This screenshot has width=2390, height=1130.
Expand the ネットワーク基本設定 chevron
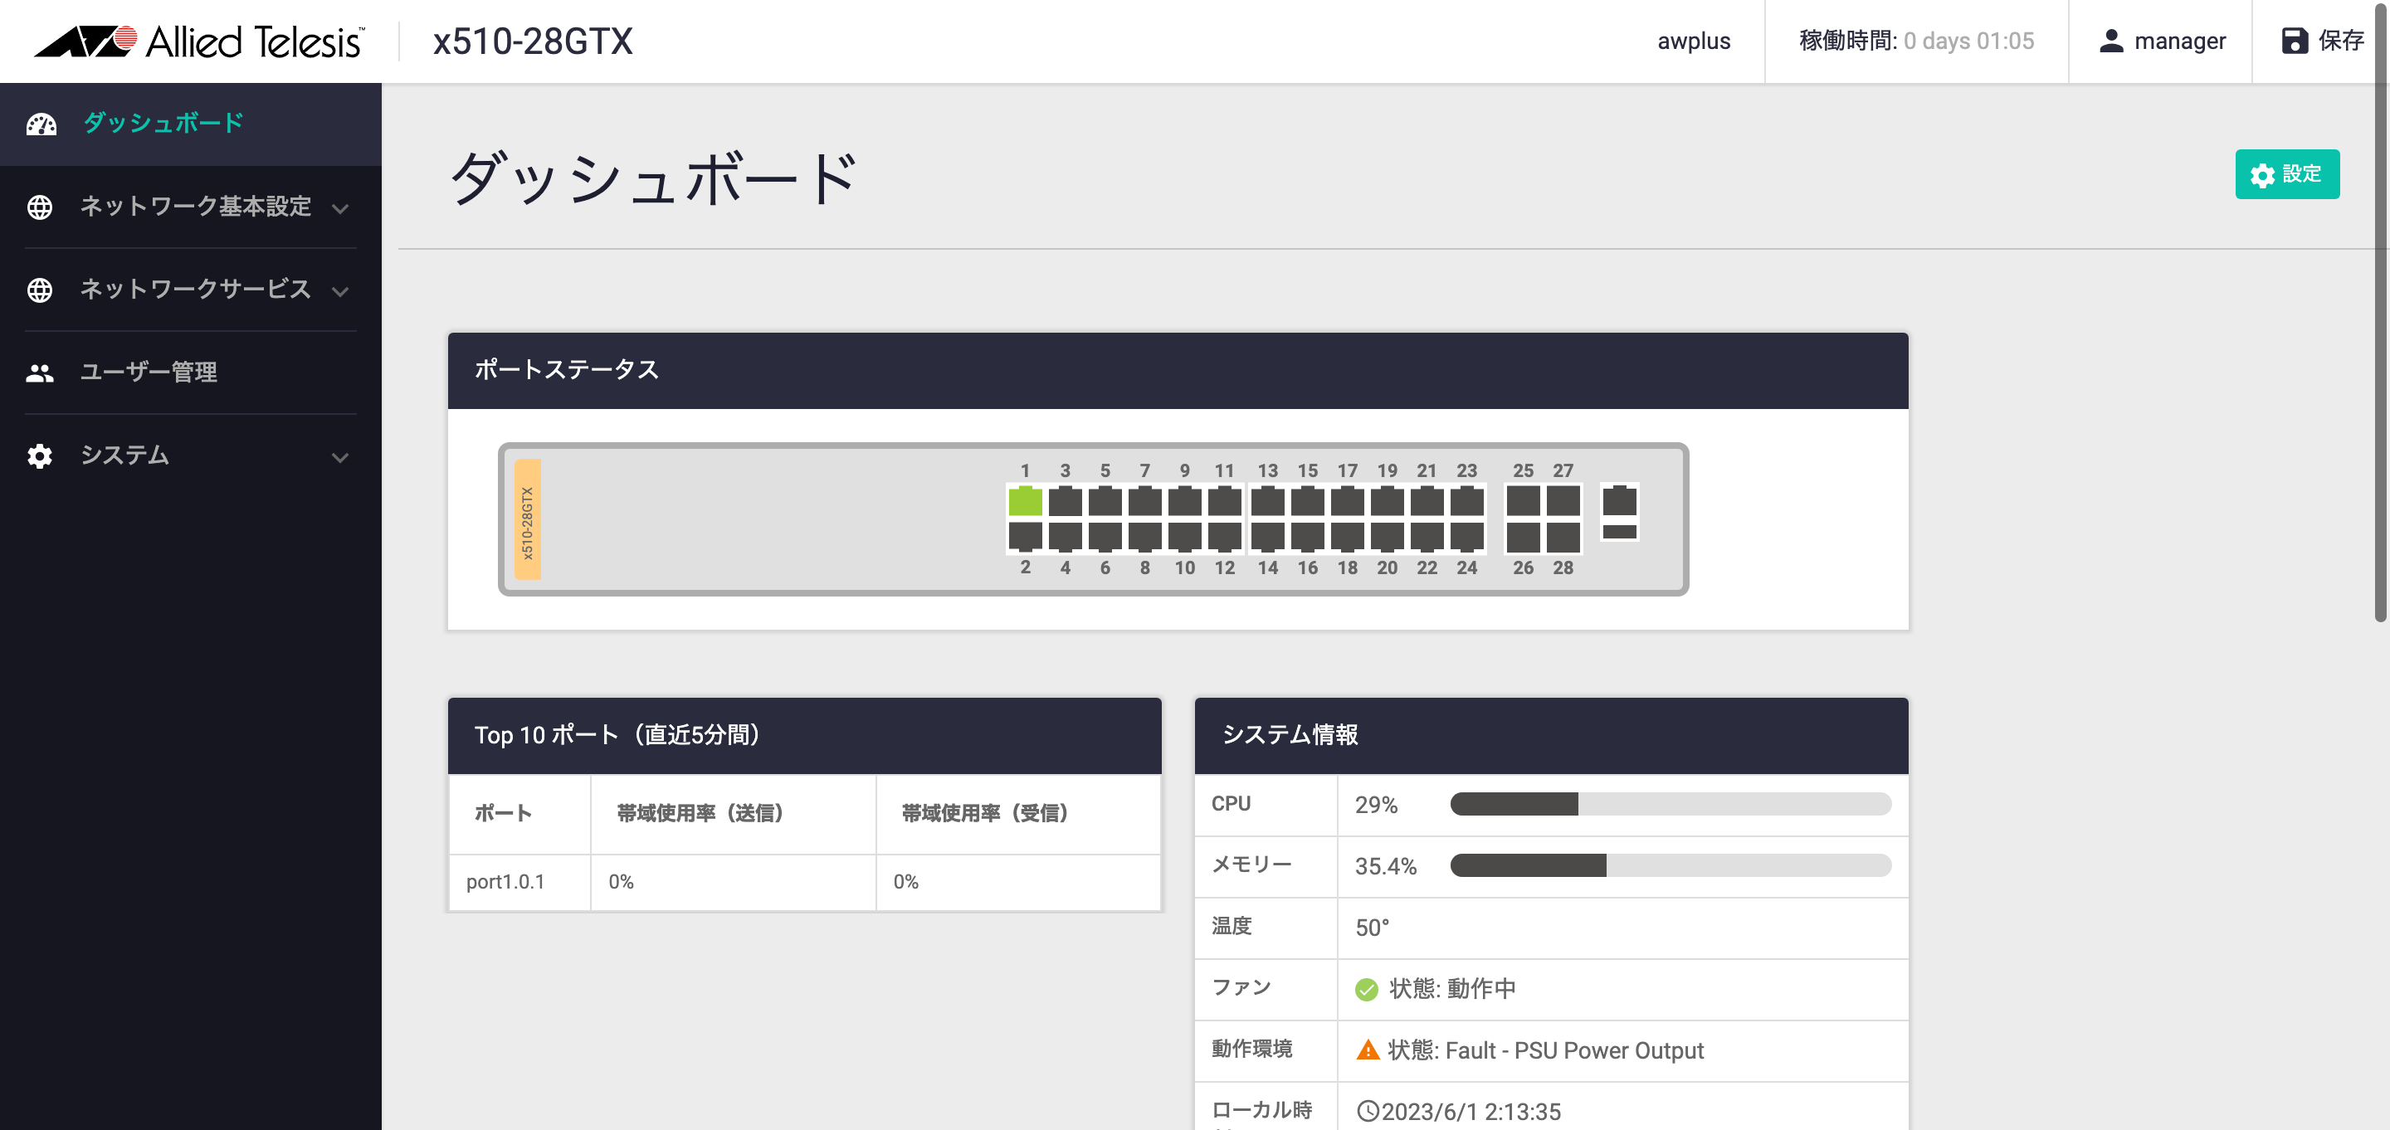(340, 207)
